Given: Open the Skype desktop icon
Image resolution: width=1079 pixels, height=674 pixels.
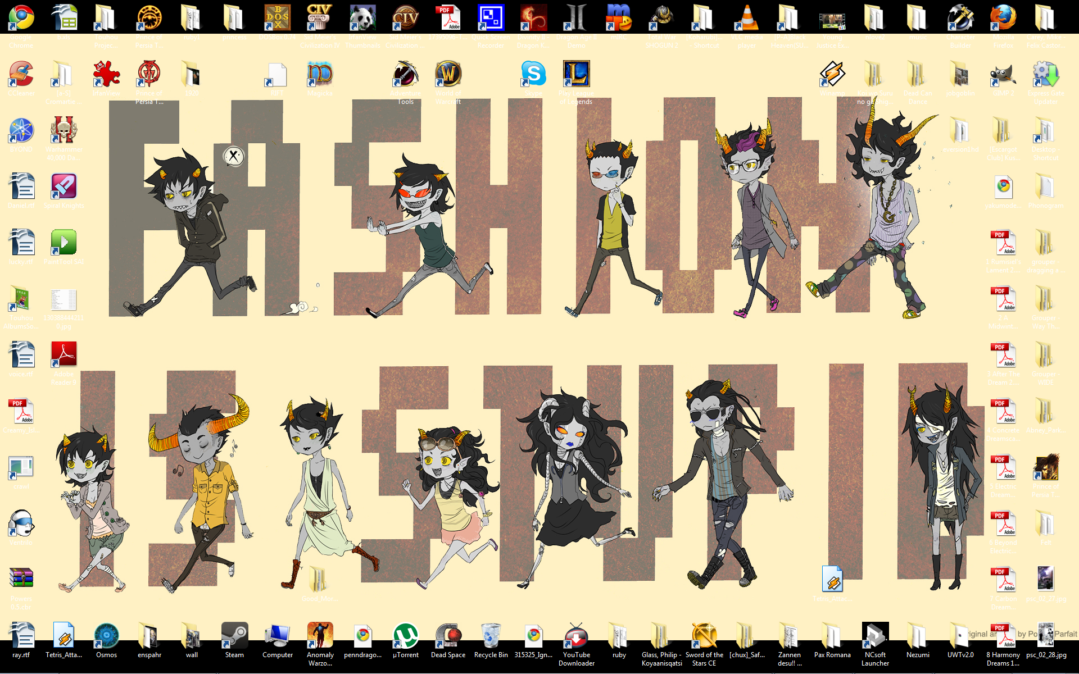Looking at the screenshot, I should pyautogui.click(x=533, y=74).
